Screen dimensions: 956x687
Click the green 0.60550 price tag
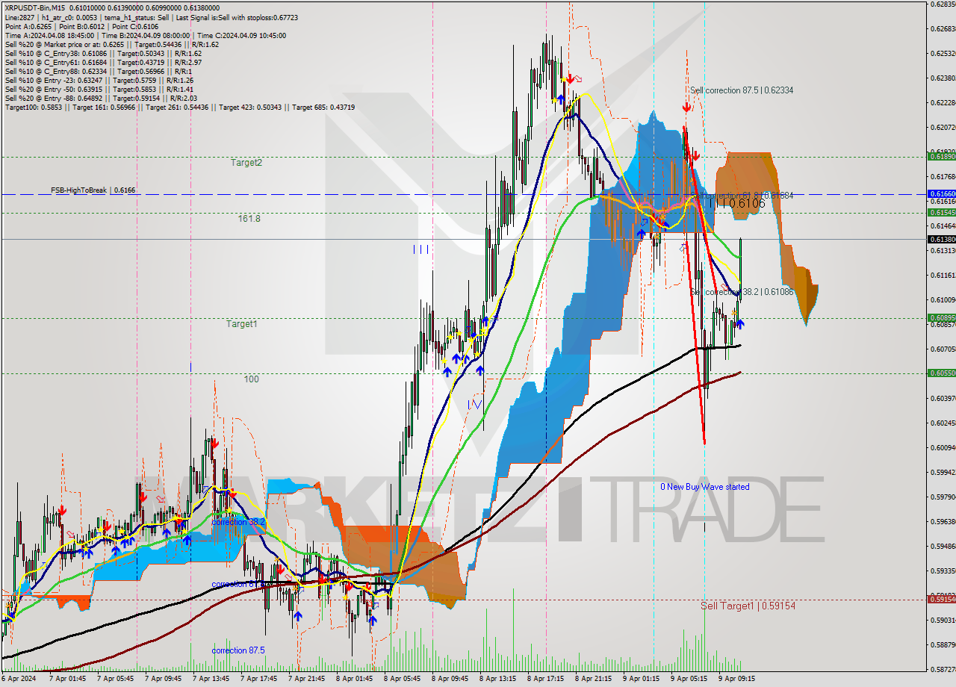click(x=941, y=373)
